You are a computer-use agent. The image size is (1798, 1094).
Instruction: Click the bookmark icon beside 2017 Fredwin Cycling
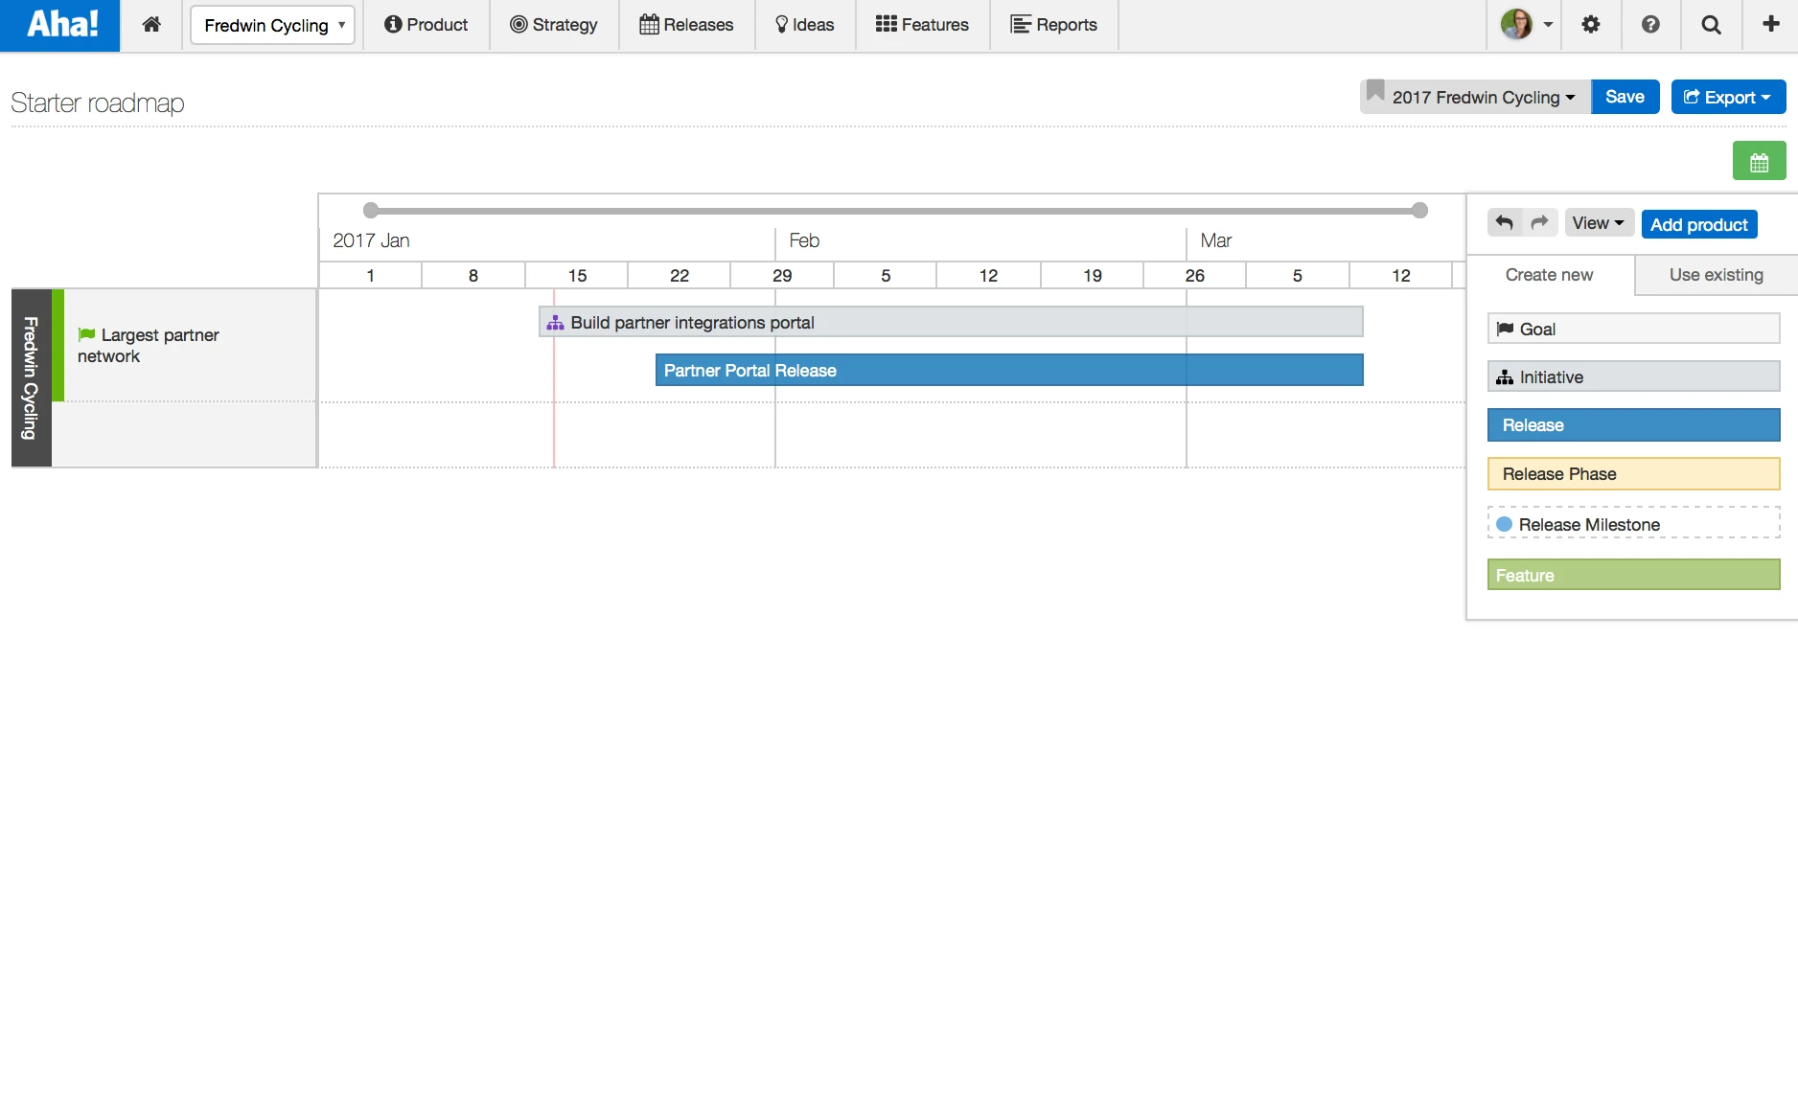coord(1375,91)
